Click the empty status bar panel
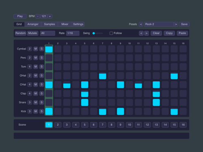 101,136
